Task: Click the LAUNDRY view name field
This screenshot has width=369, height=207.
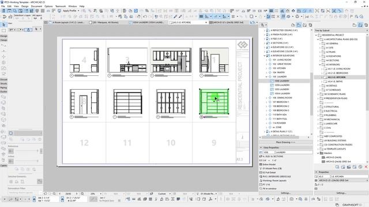Action: pos(293,152)
